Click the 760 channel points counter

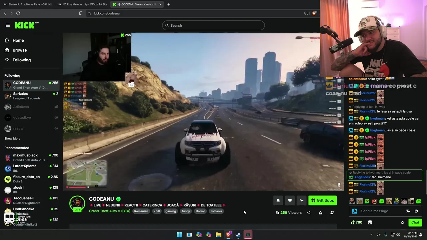tap(357, 222)
